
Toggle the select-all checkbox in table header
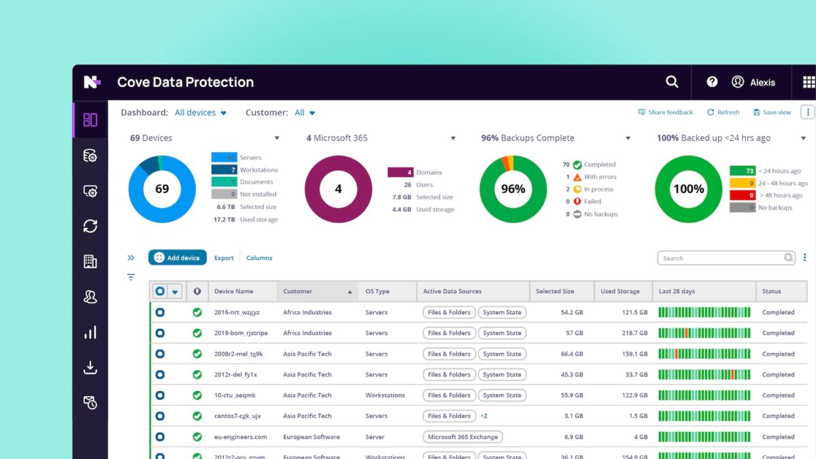(160, 291)
